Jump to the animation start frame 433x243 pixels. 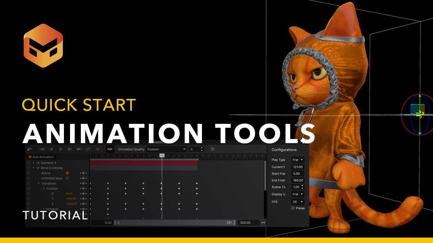(x=42, y=149)
